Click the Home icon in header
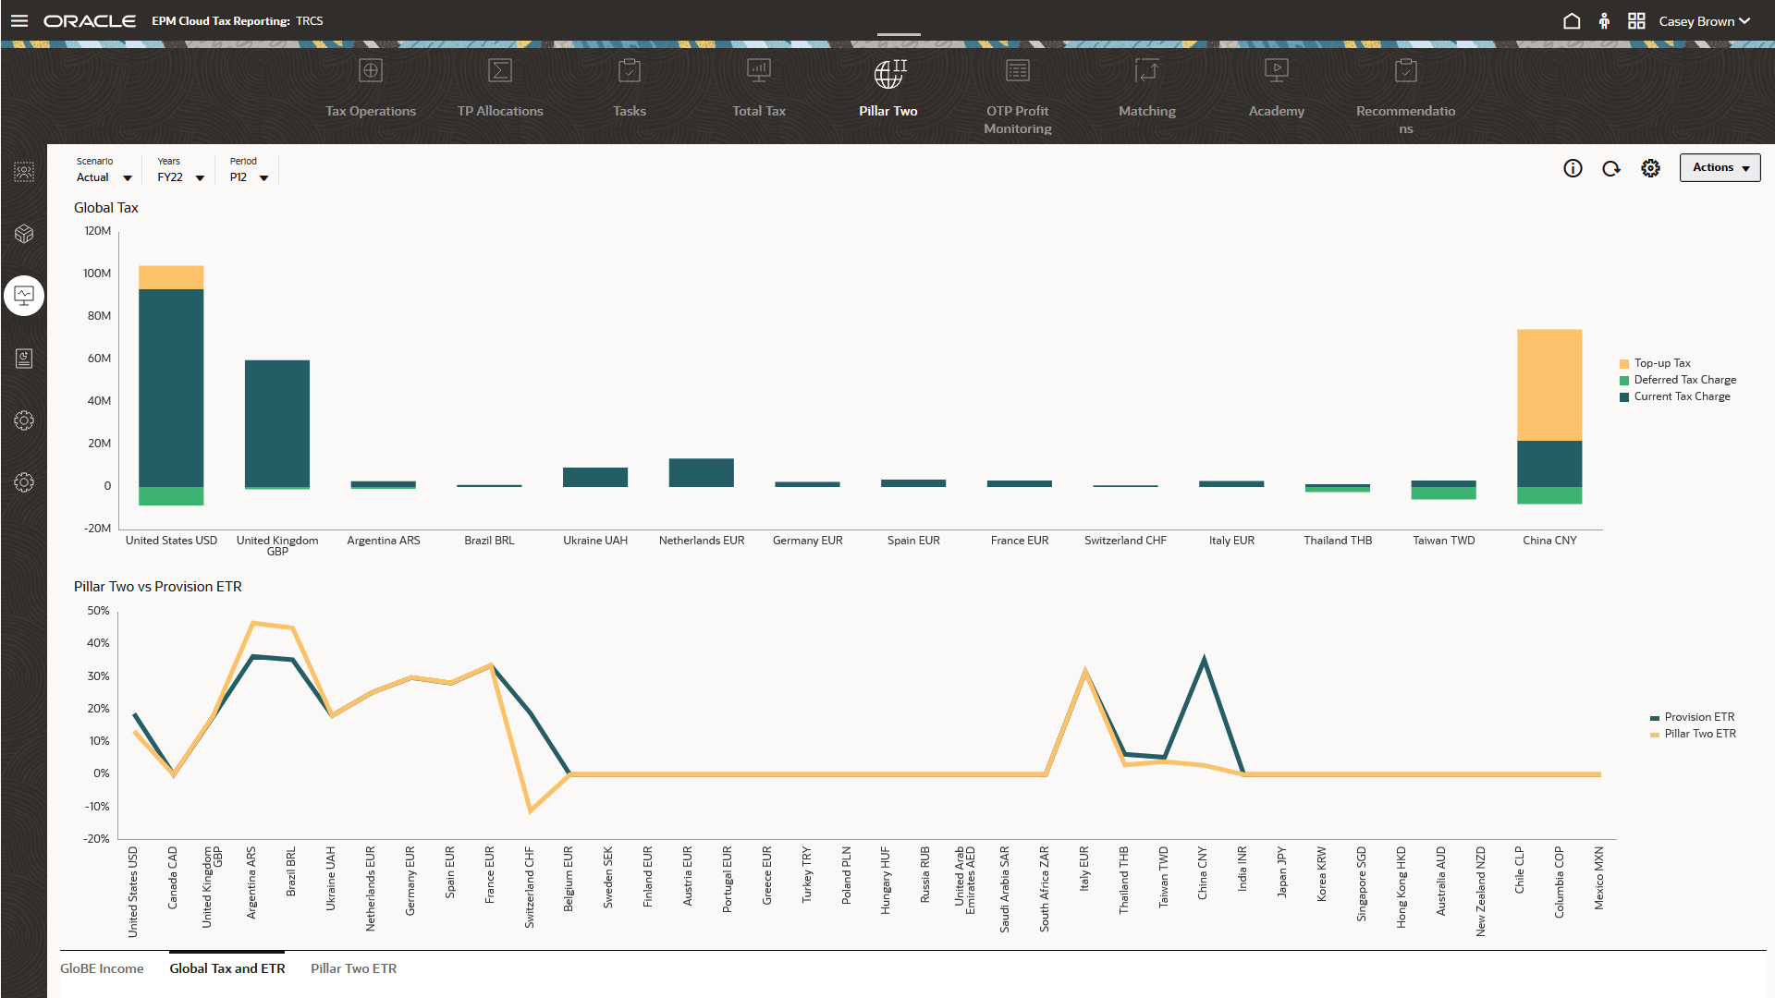Image resolution: width=1775 pixels, height=998 pixels. point(1572,21)
